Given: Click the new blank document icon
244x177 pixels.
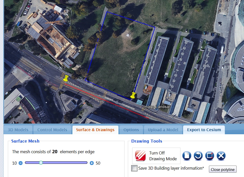Looking at the screenshot, I should pyautogui.click(x=187, y=156).
